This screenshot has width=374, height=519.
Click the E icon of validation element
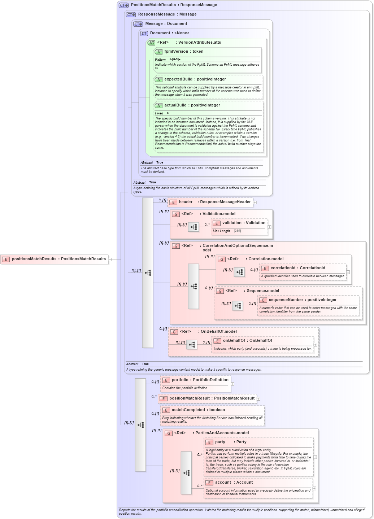coord(217,223)
